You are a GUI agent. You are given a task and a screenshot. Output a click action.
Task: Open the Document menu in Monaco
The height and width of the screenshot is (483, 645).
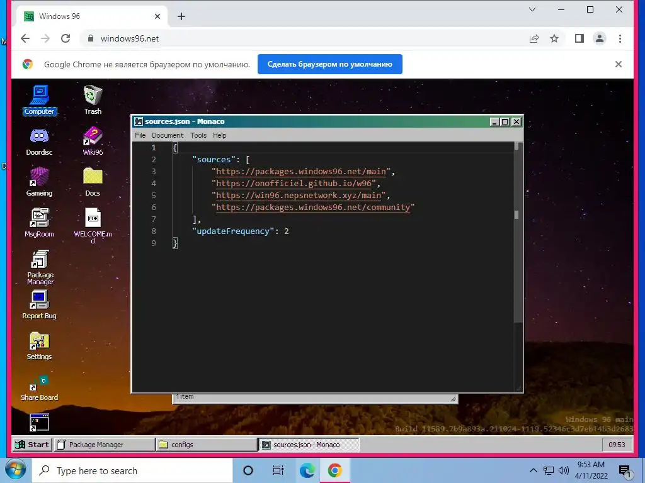[x=168, y=135]
